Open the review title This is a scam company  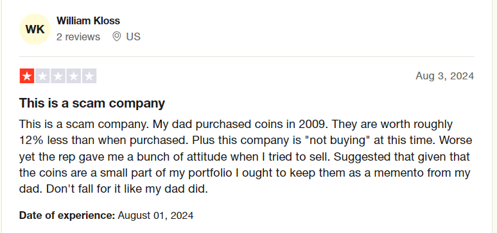(x=92, y=104)
